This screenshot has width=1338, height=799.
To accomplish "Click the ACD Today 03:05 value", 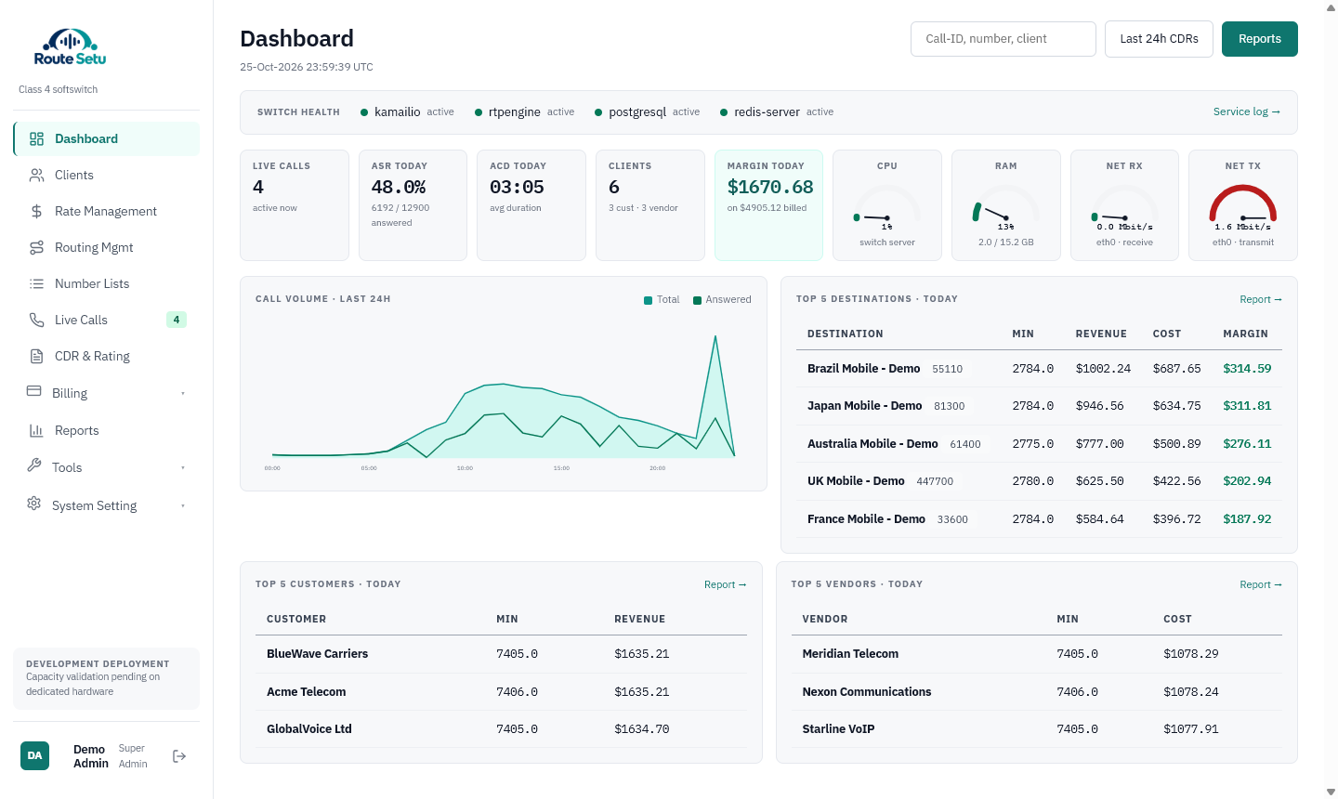I will [517, 187].
